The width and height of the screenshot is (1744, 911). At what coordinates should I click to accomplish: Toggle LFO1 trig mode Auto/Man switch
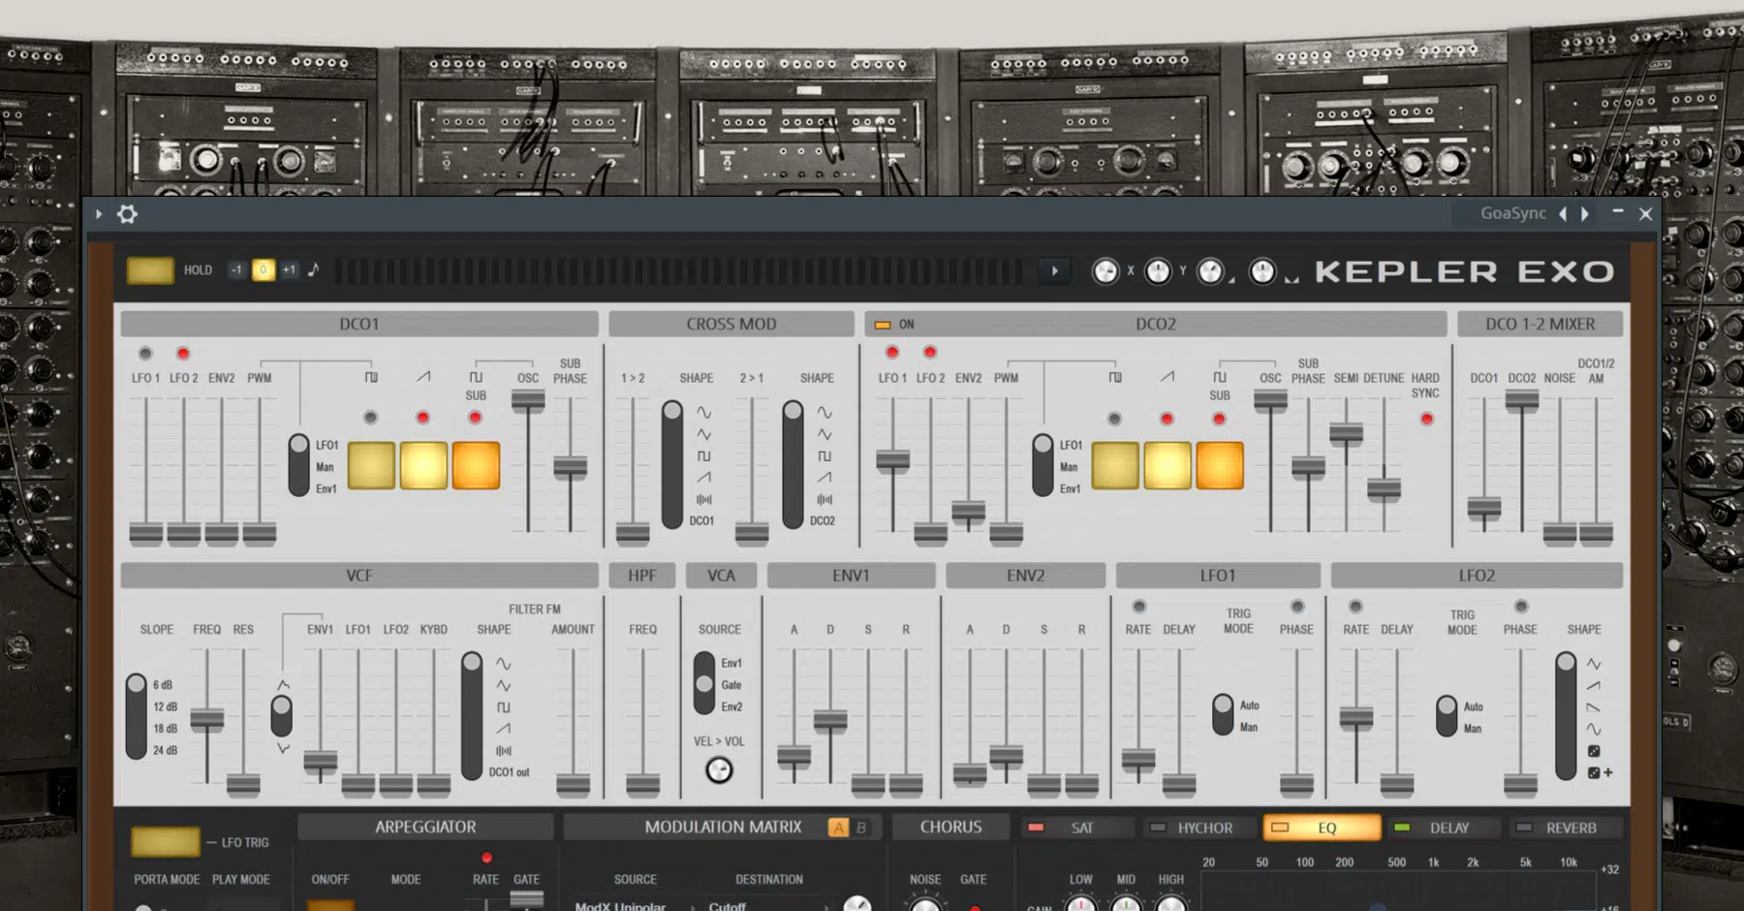(x=1223, y=715)
